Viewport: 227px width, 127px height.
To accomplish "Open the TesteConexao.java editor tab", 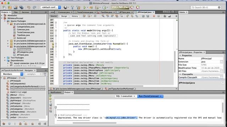I will point(85,12).
